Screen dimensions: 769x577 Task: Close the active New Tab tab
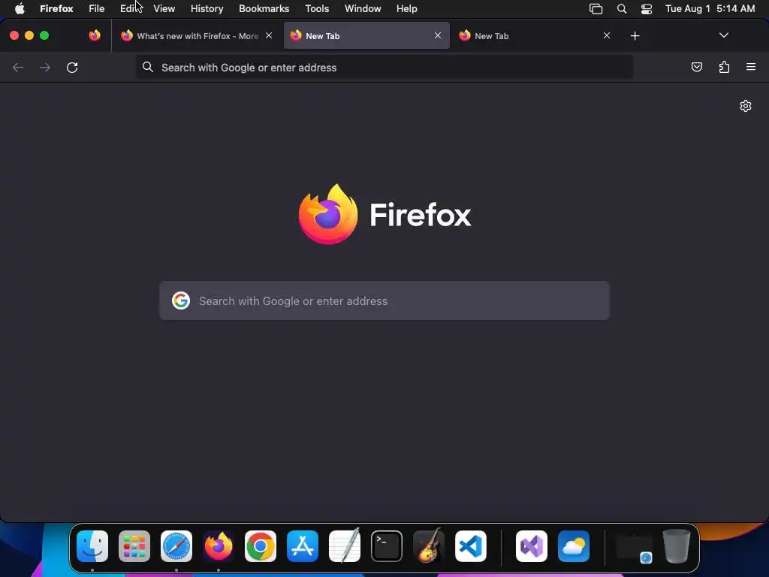click(x=438, y=35)
